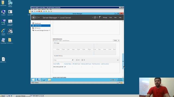Click the filter search magnifier icon
The image size is (174, 97).
click(73, 60)
